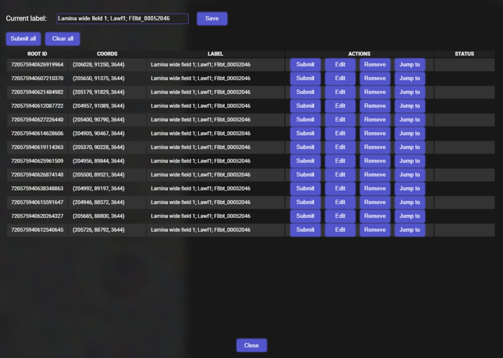Image resolution: width=503 pixels, height=358 pixels.
Task: Submit row 720575940625961509
Action: 305,161
